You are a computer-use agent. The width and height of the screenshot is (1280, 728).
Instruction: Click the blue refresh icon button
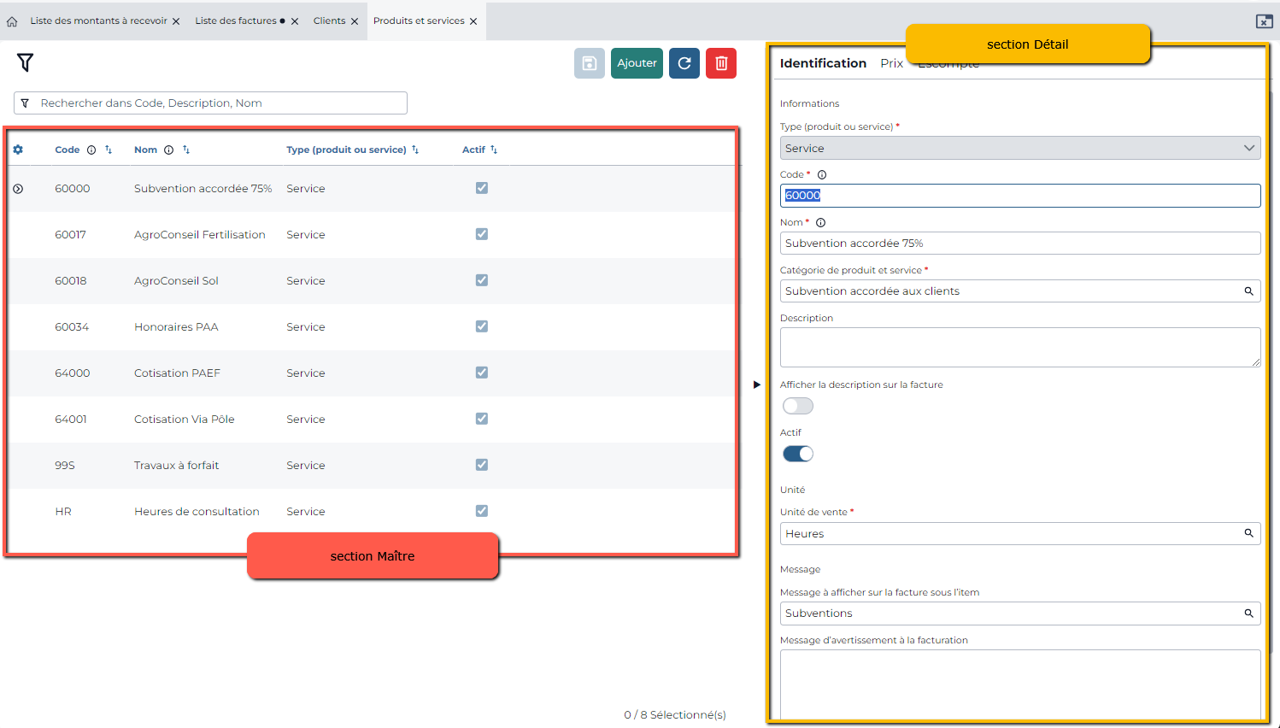pos(684,63)
